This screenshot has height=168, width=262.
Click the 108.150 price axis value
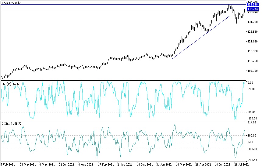coord(253,71)
